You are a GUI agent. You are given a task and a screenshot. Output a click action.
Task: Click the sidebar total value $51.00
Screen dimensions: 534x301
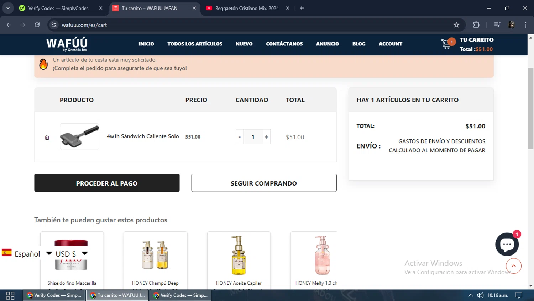point(475,126)
